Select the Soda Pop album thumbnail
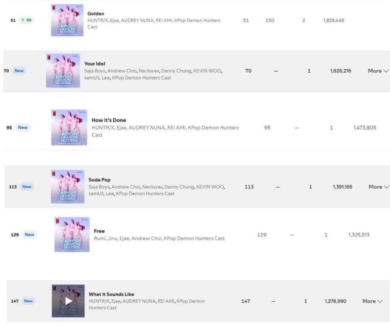The height and width of the screenshot is (326, 390). point(68,187)
